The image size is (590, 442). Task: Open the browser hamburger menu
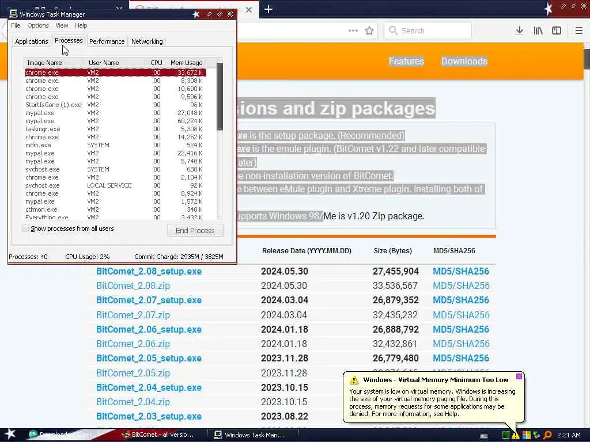pyautogui.click(x=579, y=31)
